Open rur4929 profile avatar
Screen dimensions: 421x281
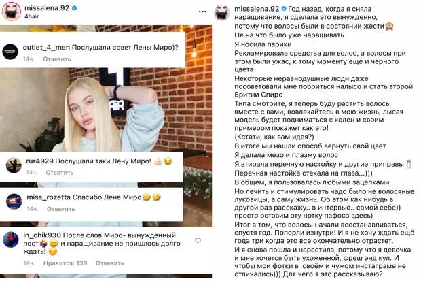pyautogui.click(x=14, y=165)
